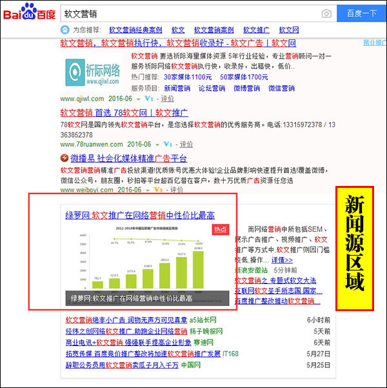Click the chart caption overlay 绿萝网:软文推广

point(147,298)
